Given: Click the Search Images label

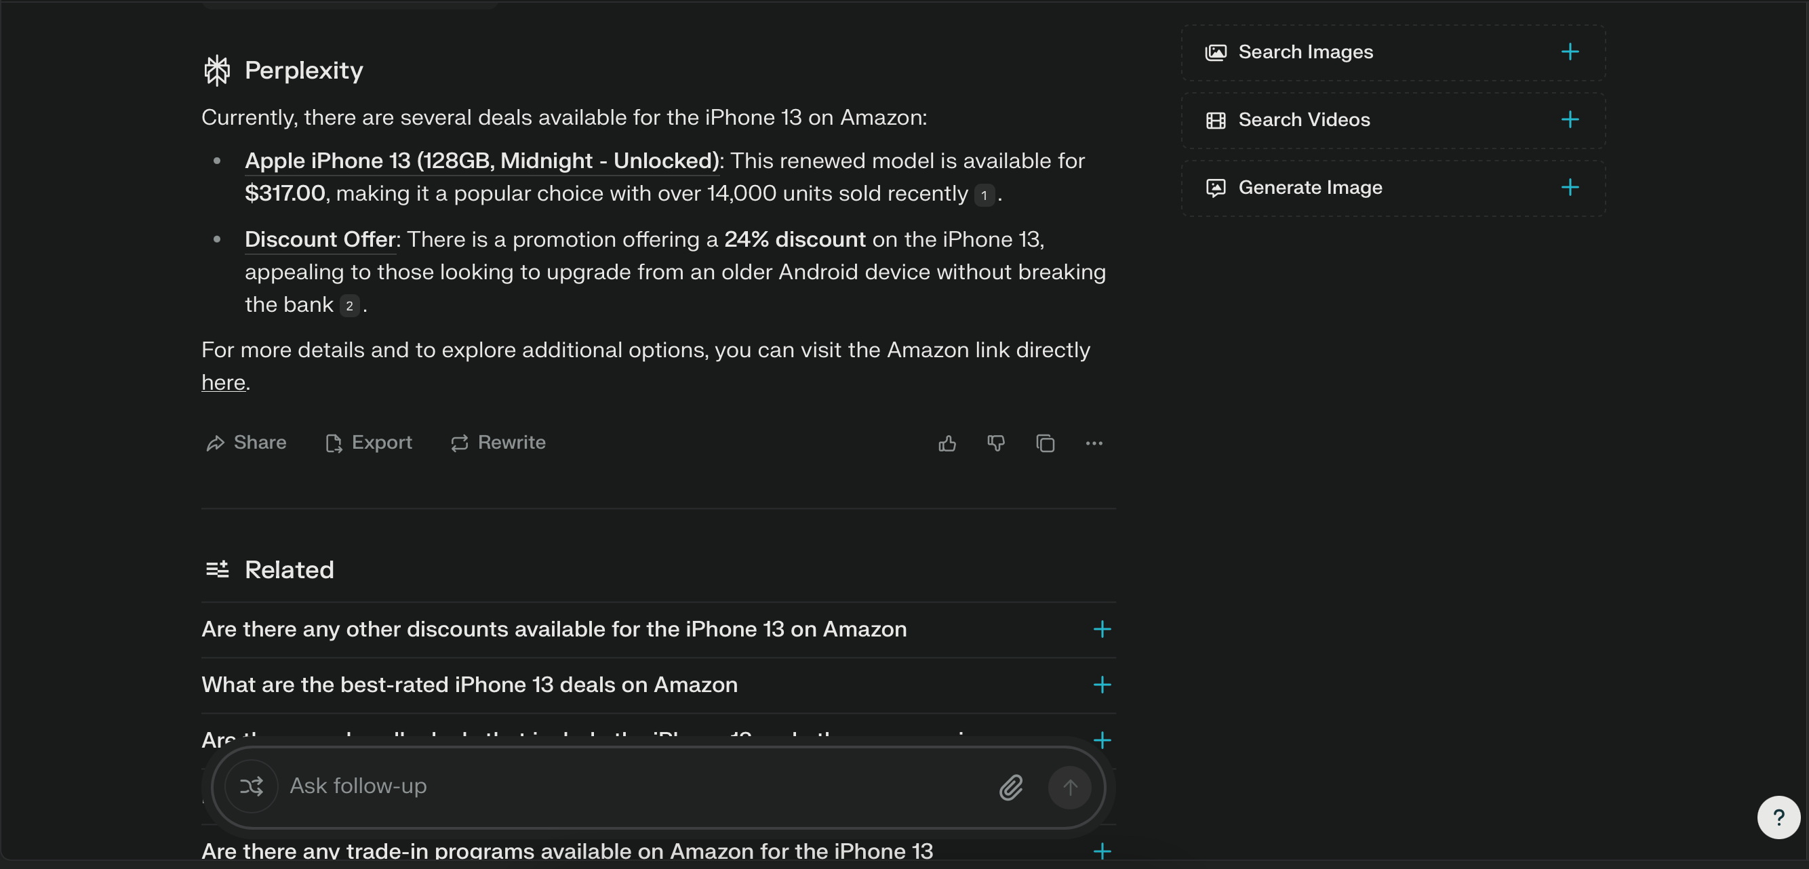Looking at the screenshot, I should pos(1305,53).
